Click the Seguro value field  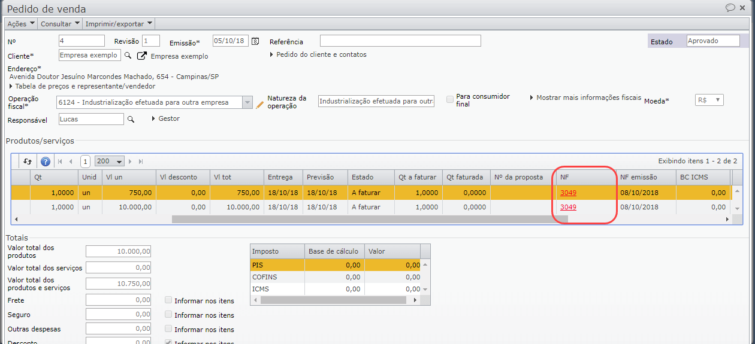click(x=118, y=314)
